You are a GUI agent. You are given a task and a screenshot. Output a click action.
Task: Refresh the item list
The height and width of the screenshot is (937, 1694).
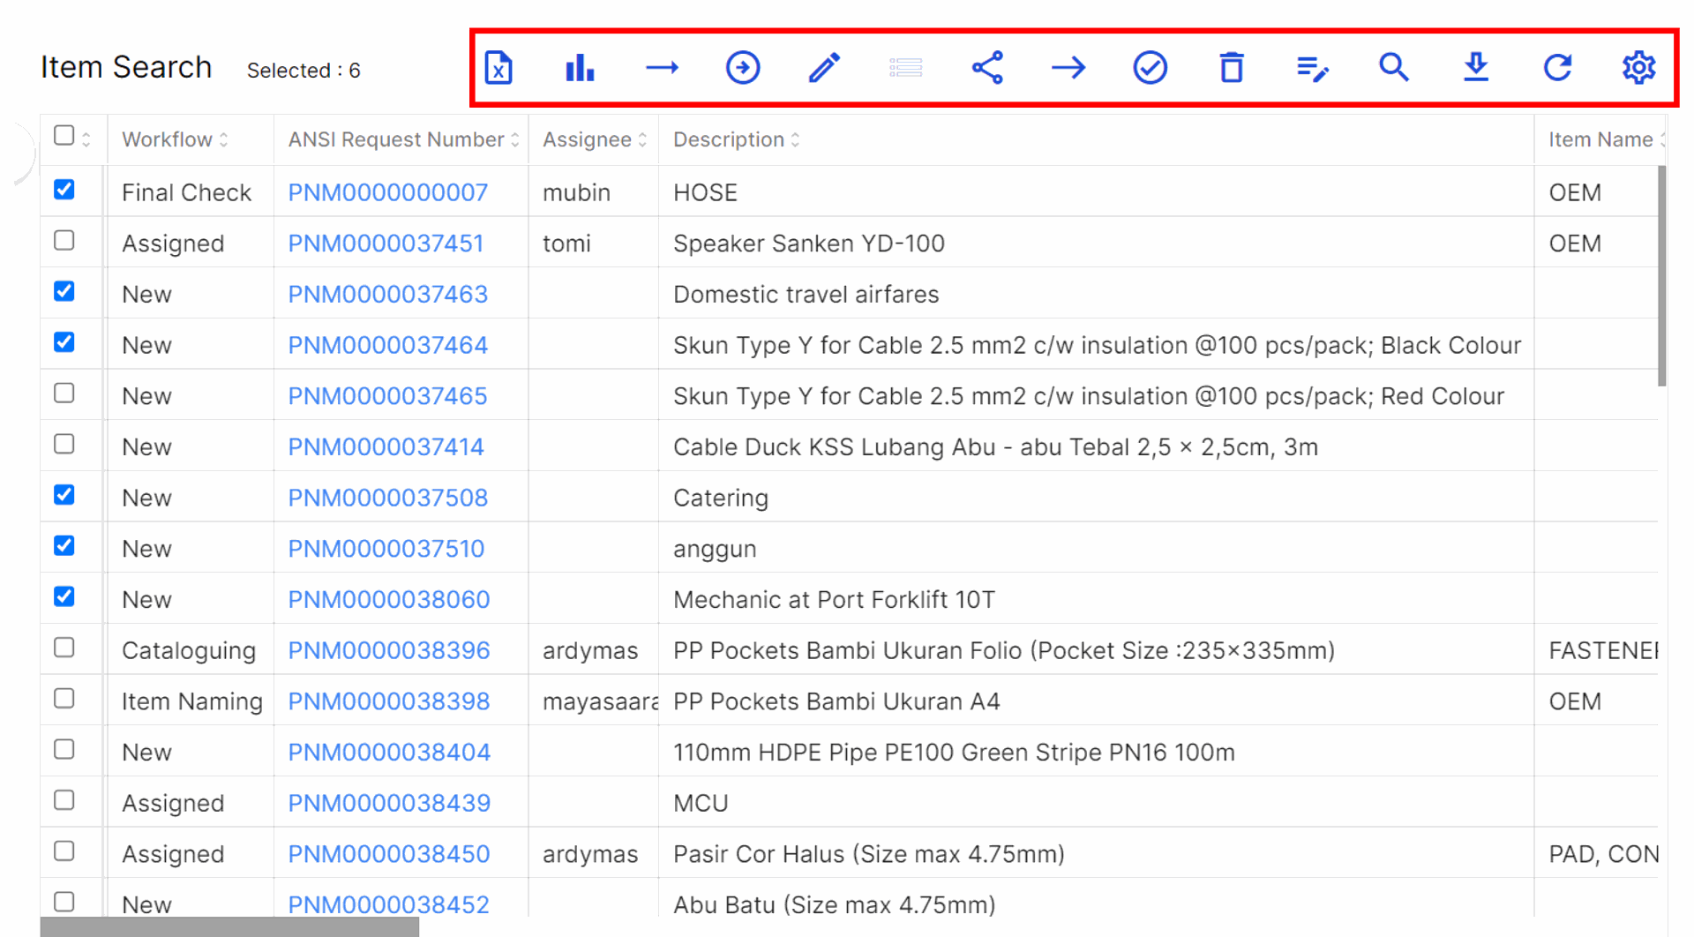[x=1557, y=68]
